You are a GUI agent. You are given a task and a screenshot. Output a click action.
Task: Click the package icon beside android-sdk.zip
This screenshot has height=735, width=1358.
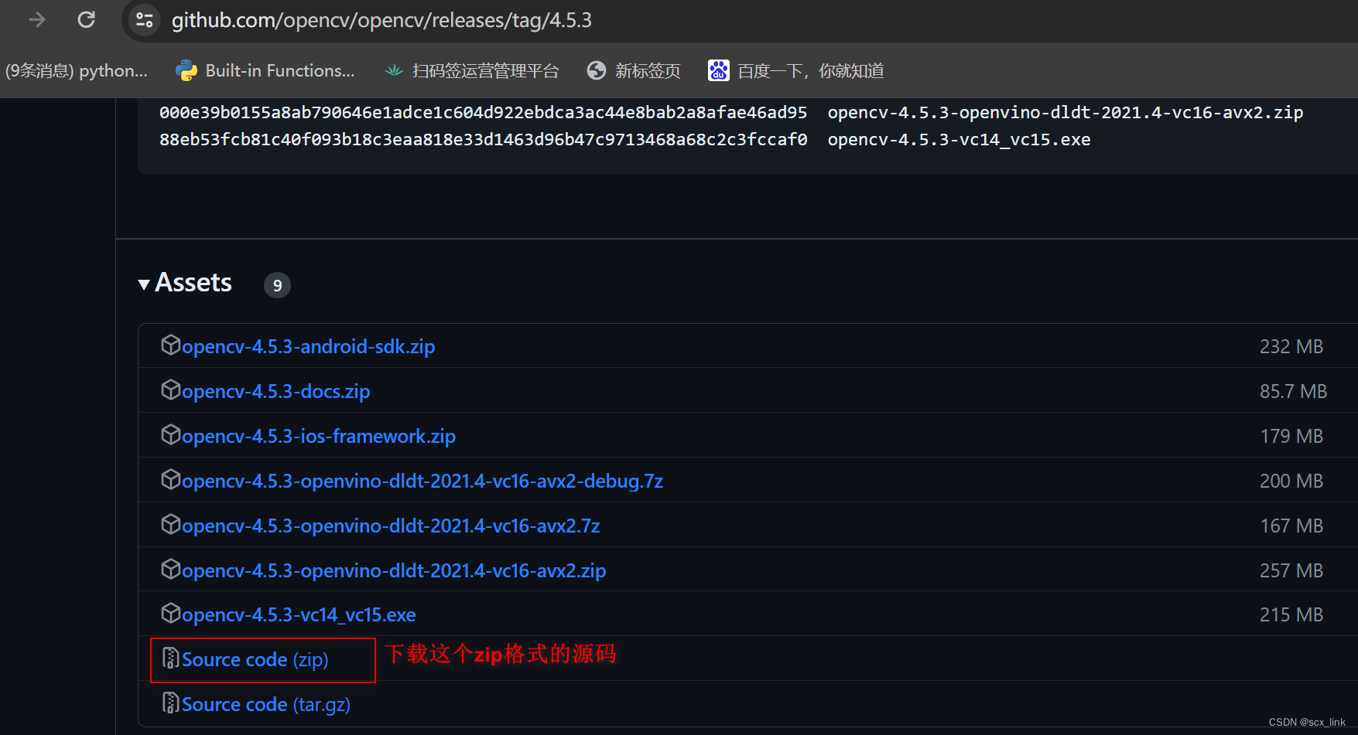tap(170, 345)
